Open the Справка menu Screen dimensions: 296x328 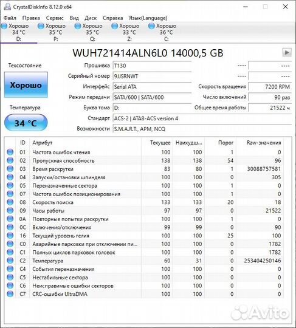(112, 18)
